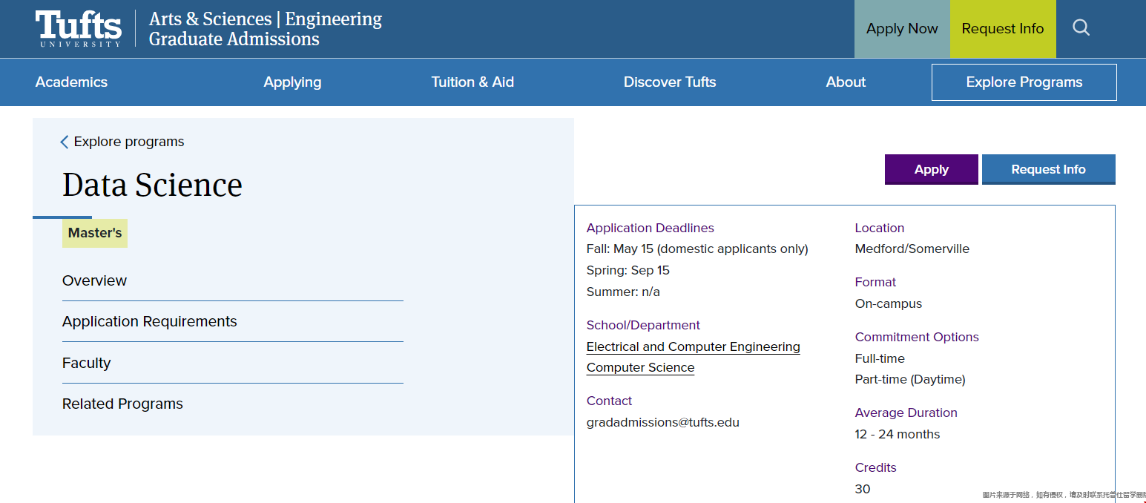
Task: Click the Application Deadlines label
Action: [x=650, y=228]
